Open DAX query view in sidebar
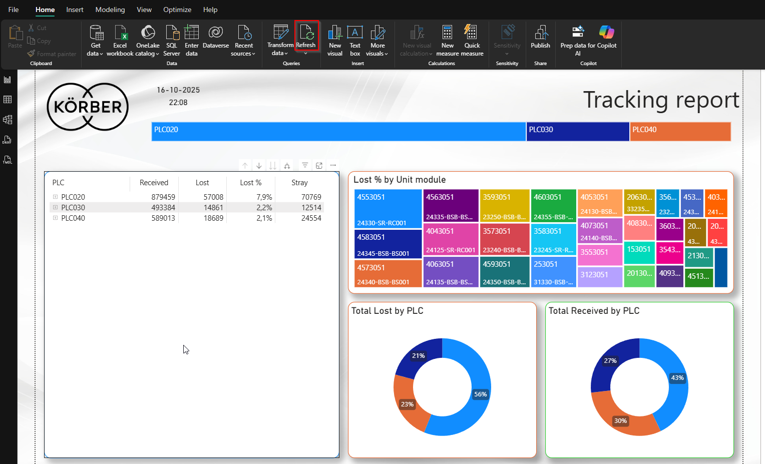 (x=8, y=140)
